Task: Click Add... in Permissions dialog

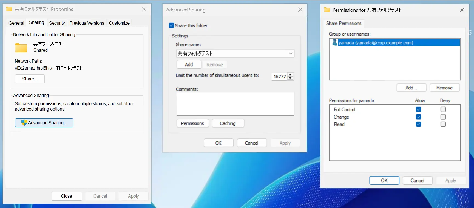Action: click(411, 88)
